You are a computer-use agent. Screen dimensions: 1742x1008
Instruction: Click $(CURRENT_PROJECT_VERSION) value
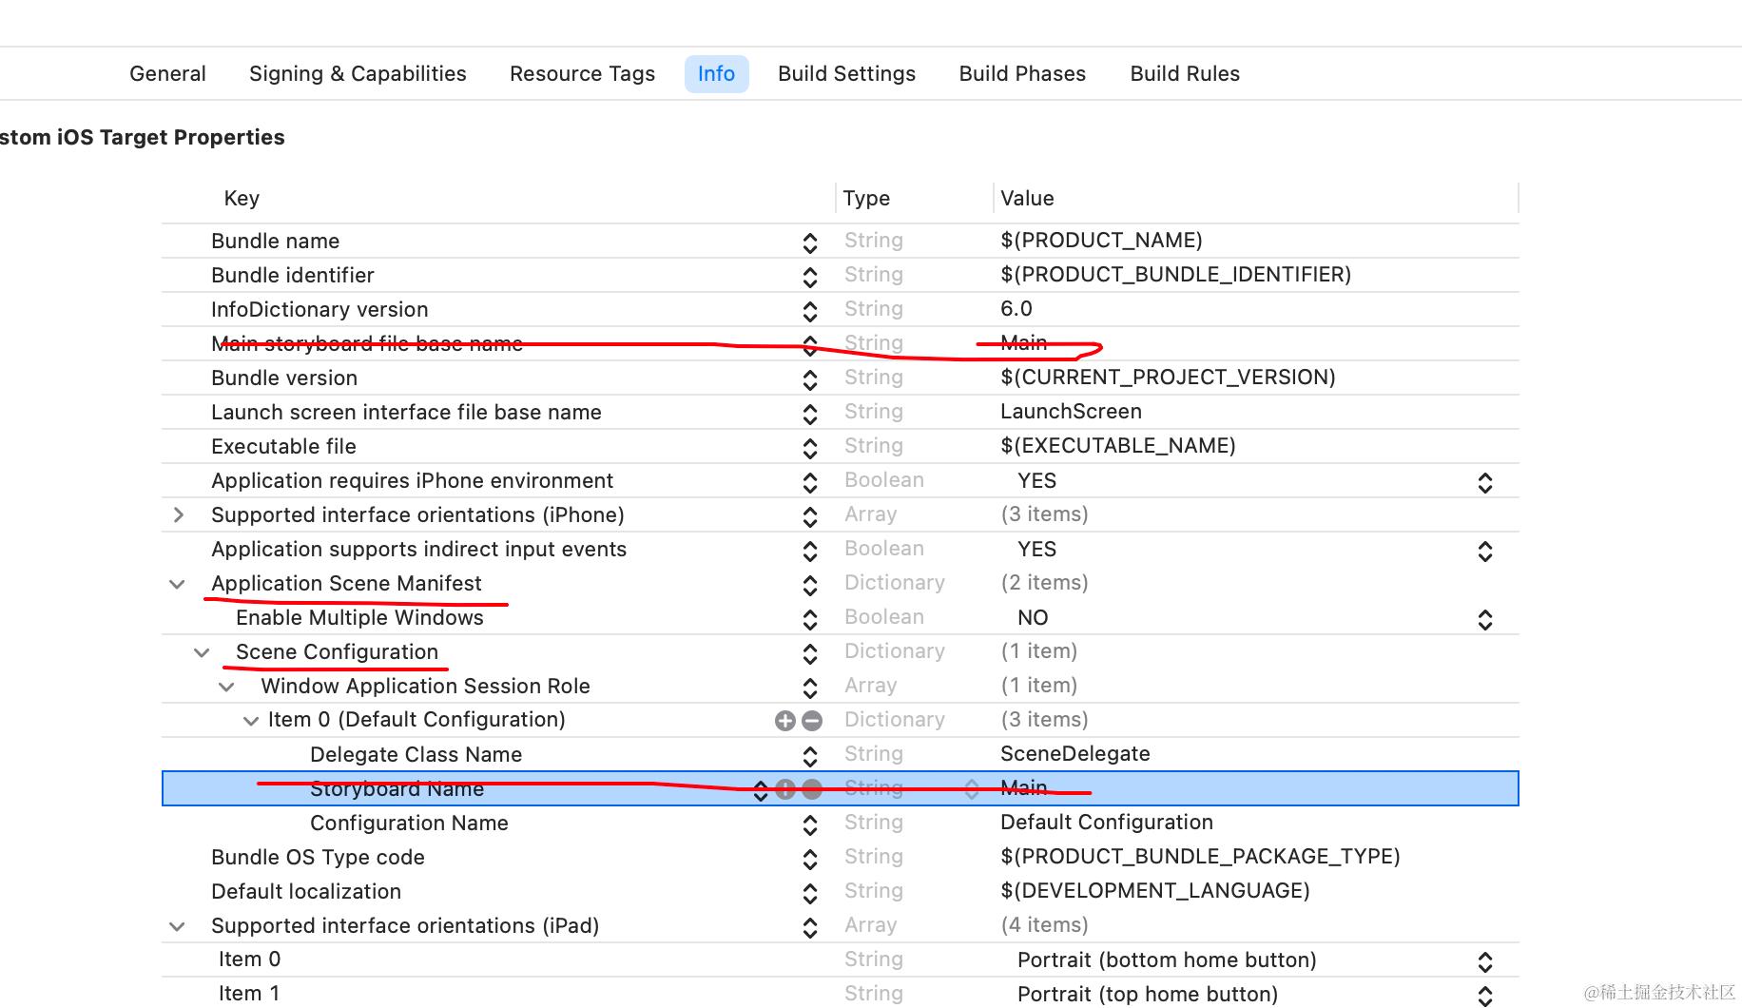coord(1168,378)
